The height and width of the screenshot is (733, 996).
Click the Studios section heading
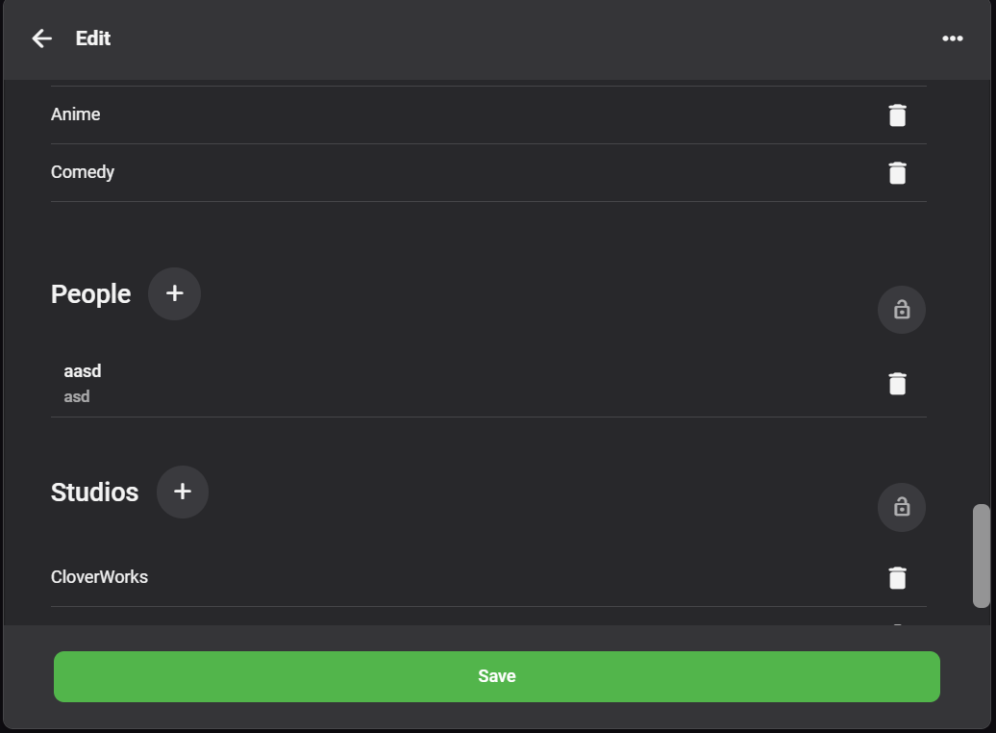(x=94, y=493)
